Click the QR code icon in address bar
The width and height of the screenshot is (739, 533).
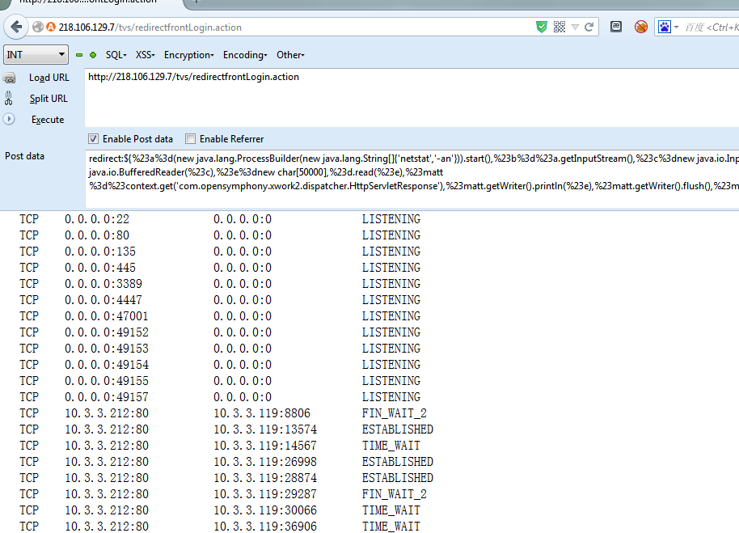[560, 27]
